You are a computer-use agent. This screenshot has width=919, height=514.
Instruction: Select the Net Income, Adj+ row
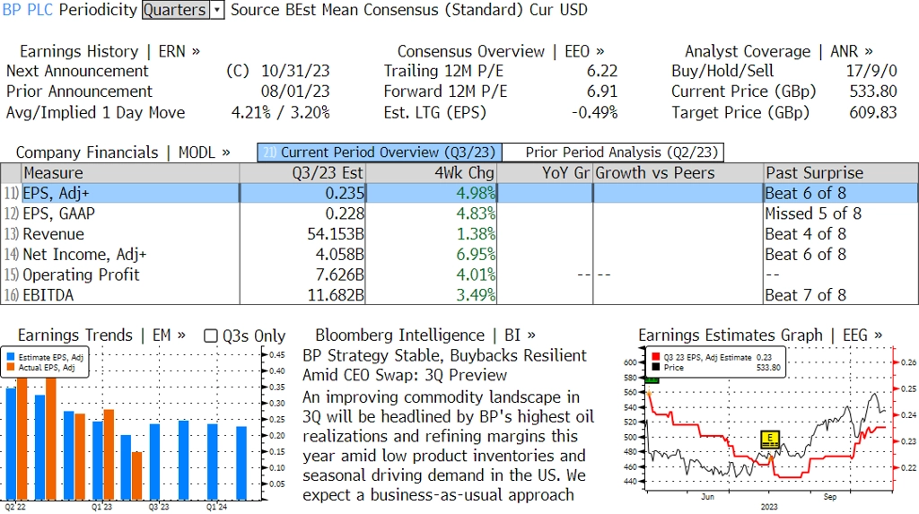(x=459, y=255)
